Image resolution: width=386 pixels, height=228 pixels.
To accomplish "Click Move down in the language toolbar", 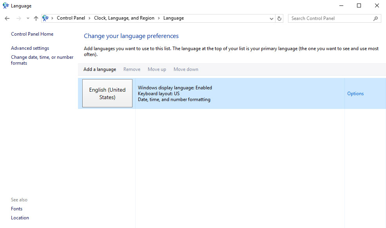I will 185,69.
